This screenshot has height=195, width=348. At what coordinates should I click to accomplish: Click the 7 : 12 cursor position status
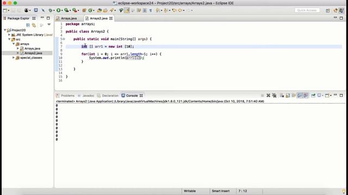pyautogui.click(x=243, y=191)
